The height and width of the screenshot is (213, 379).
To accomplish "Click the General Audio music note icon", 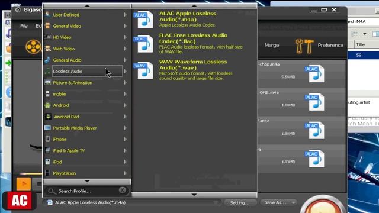I will 47,60.
